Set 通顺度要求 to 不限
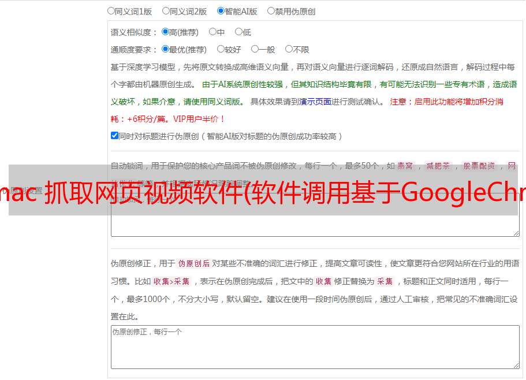This screenshot has height=380, width=526. coord(289,49)
